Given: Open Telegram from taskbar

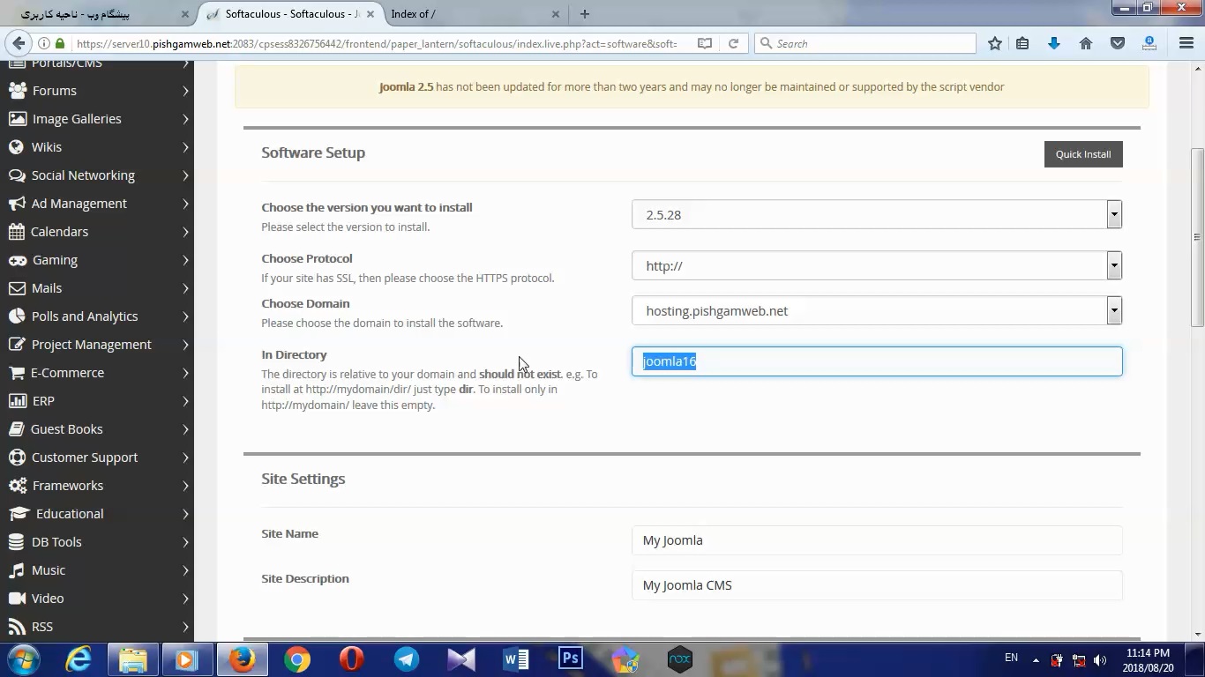Looking at the screenshot, I should [407, 659].
